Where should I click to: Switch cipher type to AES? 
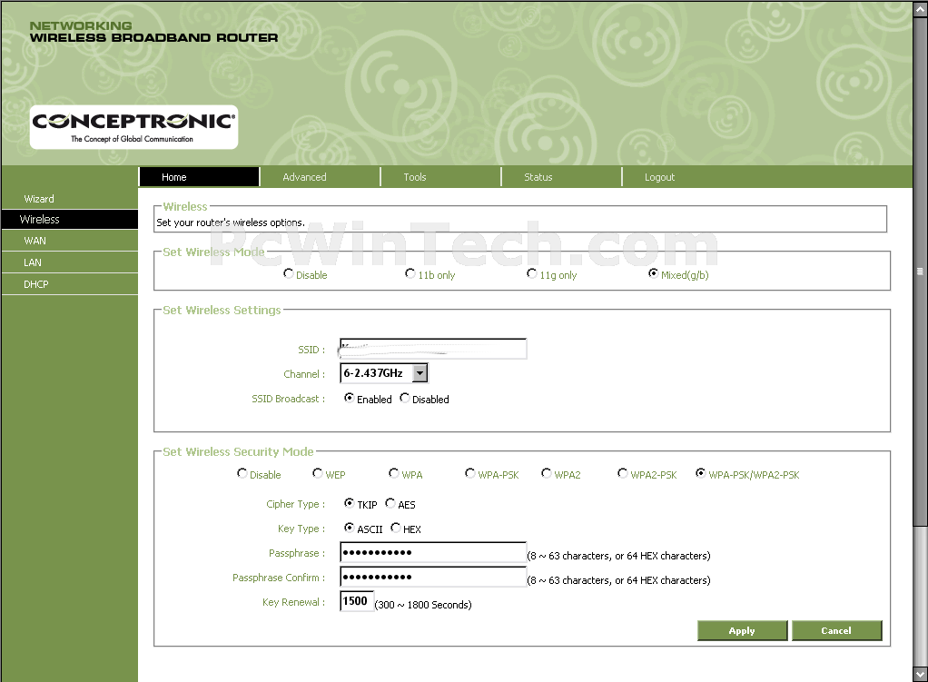point(390,504)
